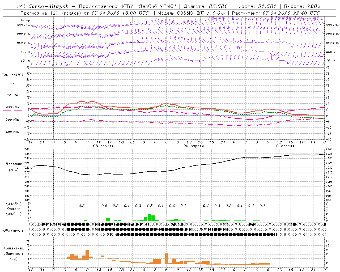The image size is (340, 272).
Task: Click the Облачность cloud cover label
Action: 14,230
